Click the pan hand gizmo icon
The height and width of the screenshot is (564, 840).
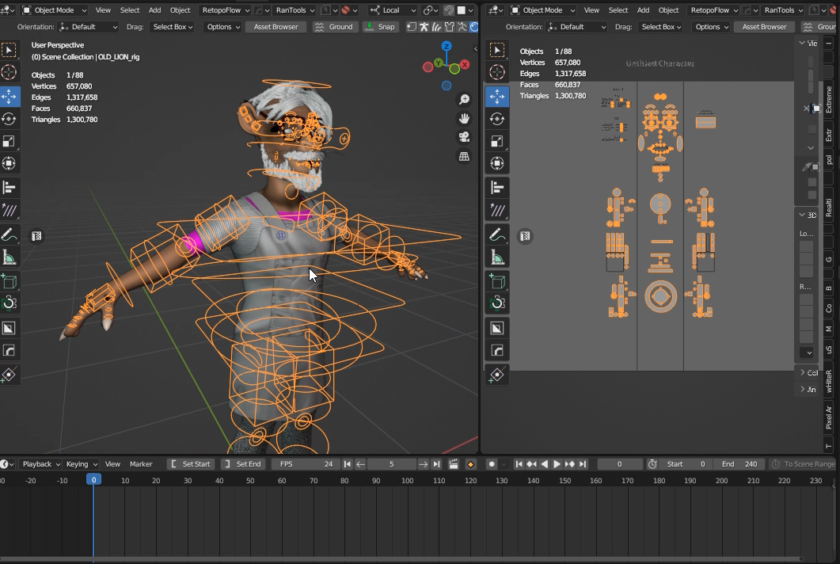[x=464, y=118]
